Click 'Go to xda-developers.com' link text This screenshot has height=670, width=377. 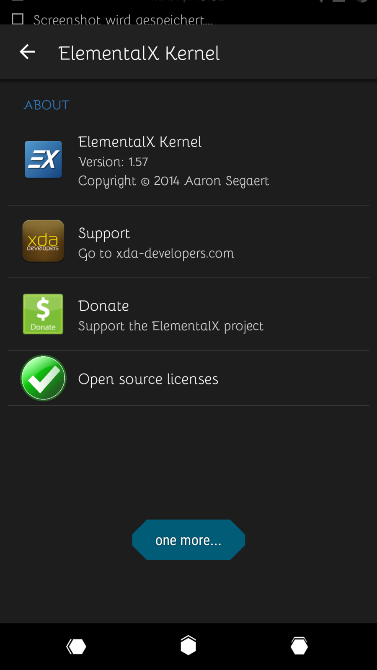[x=156, y=253]
